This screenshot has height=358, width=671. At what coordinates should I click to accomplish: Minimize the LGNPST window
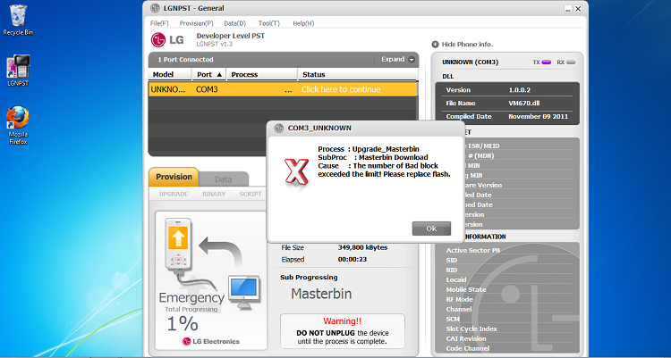coord(568,9)
